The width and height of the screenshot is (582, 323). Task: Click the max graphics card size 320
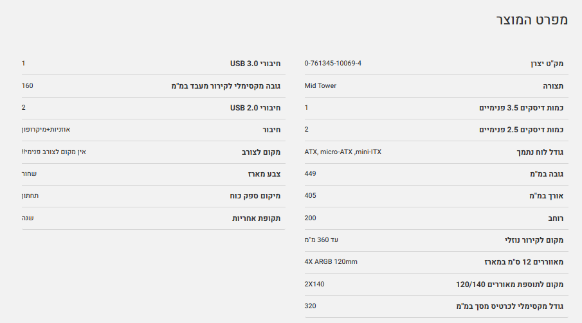pyautogui.click(x=310, y=306)
